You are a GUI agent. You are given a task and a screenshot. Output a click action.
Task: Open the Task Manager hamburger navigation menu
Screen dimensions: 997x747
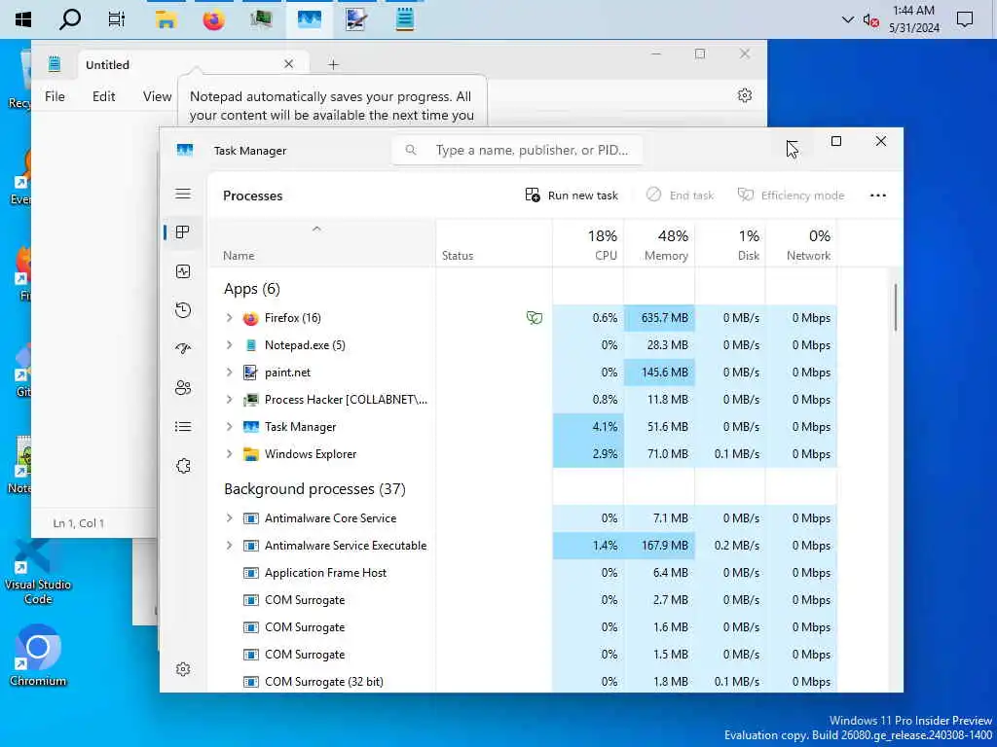click(183, 194)
